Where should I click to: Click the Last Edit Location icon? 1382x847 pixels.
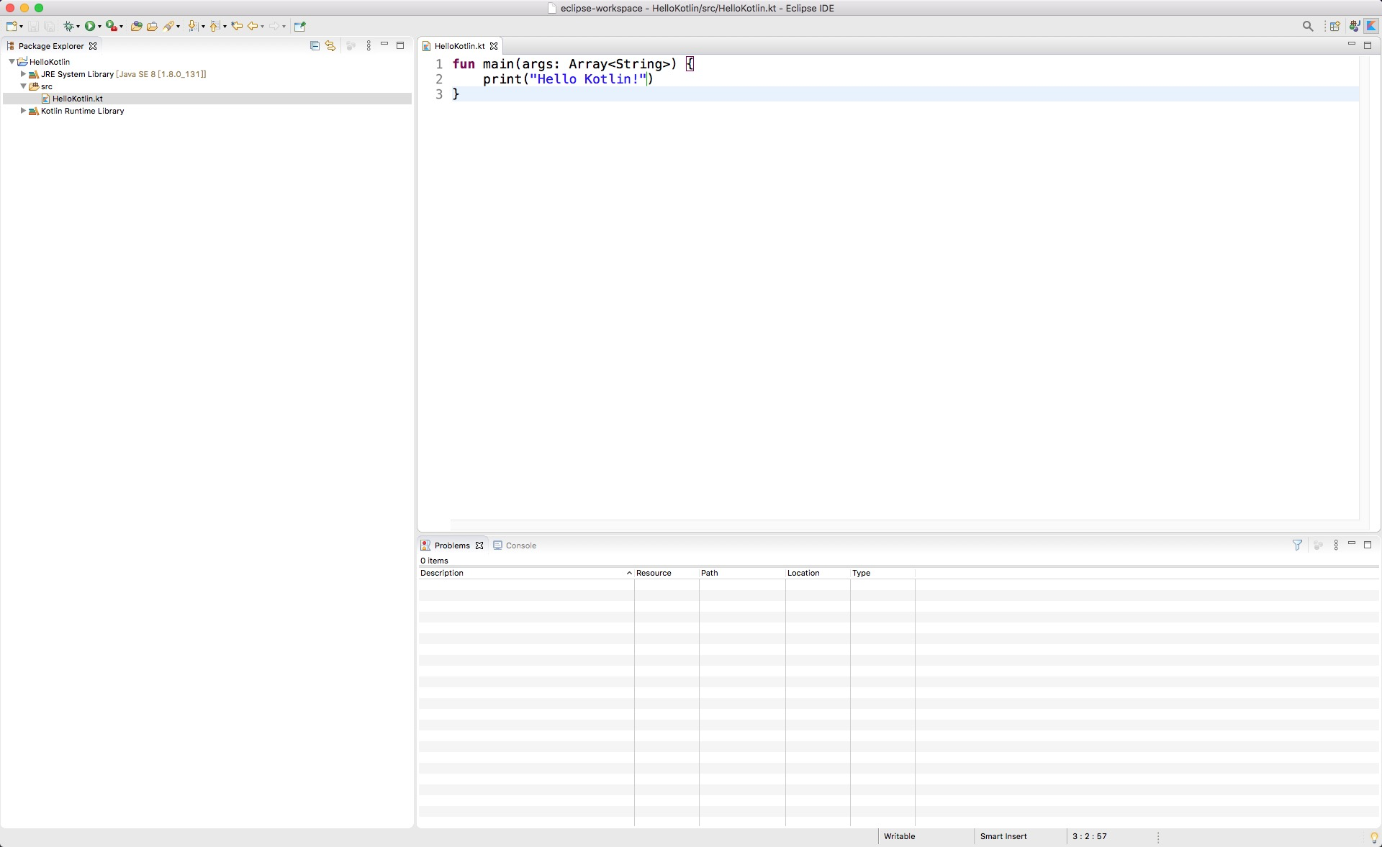(237, 26)
